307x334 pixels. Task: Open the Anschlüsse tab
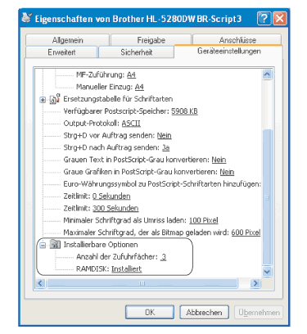(x=237, y=40)
